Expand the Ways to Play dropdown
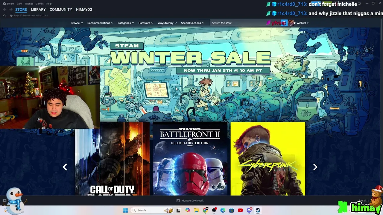The width and height of the screenshot is (383, 215). pos(167,23)
